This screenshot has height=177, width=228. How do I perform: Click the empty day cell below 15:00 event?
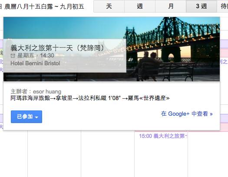click(x=161, y=158)
